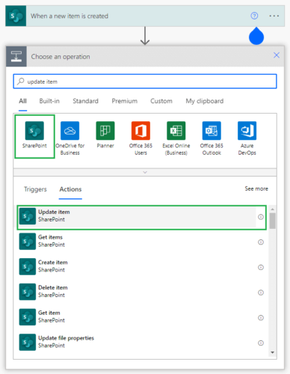Pick the Azure DevOps connector

tap(247, 131)
